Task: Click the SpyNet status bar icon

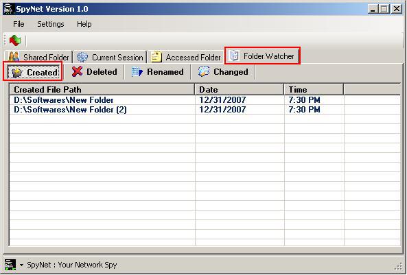Action: (10, 265)
